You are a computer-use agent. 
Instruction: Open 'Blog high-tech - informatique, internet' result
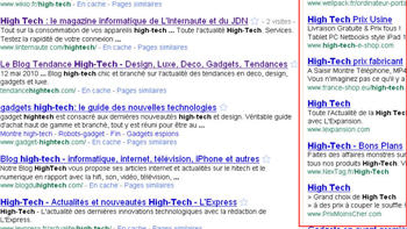[x=130, y=159]
